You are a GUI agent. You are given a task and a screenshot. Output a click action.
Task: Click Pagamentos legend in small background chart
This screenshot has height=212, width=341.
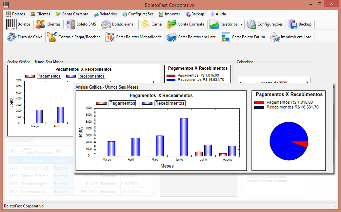pos(49,76)
